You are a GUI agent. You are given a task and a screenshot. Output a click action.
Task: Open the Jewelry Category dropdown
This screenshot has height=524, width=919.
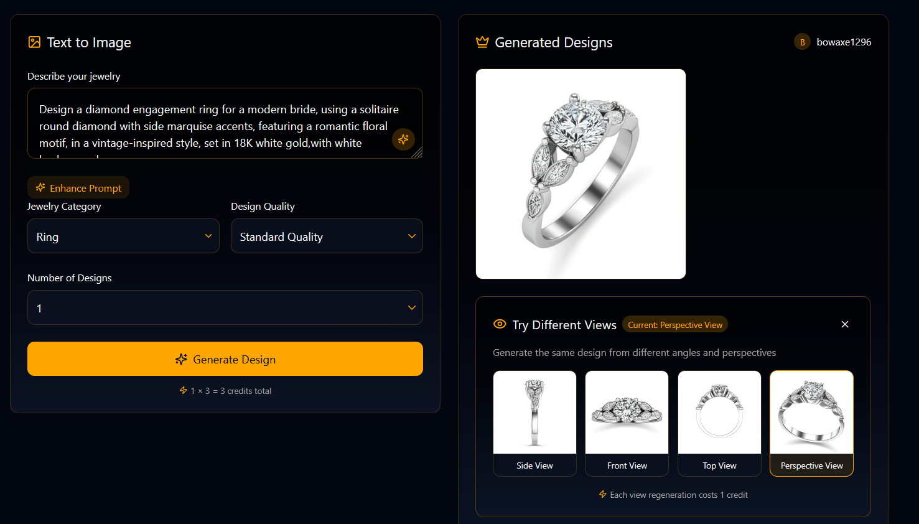[x=123, y=236]
